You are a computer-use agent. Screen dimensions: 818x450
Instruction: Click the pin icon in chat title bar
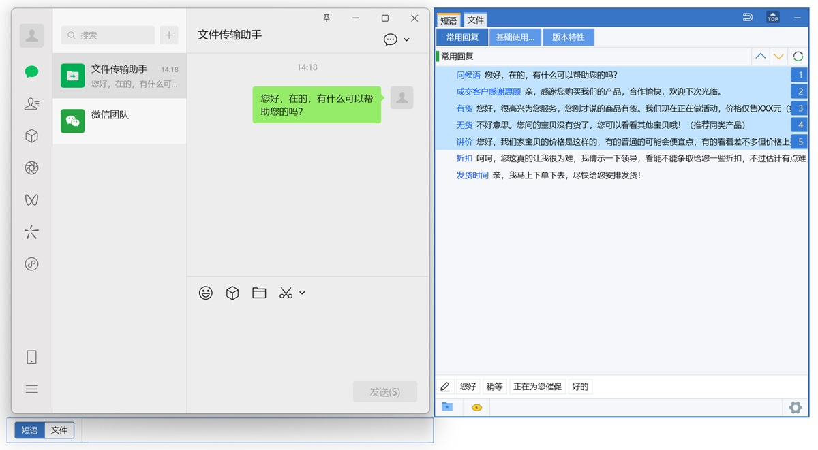pos(327,19)
